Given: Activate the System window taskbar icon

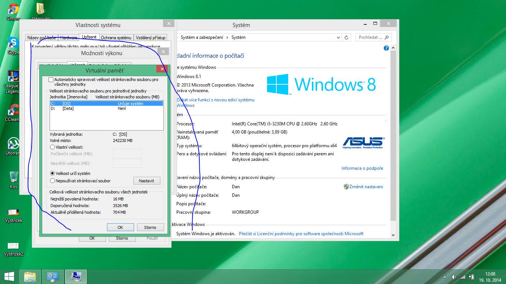Looking at the screenshot, I should pos(76,277).
